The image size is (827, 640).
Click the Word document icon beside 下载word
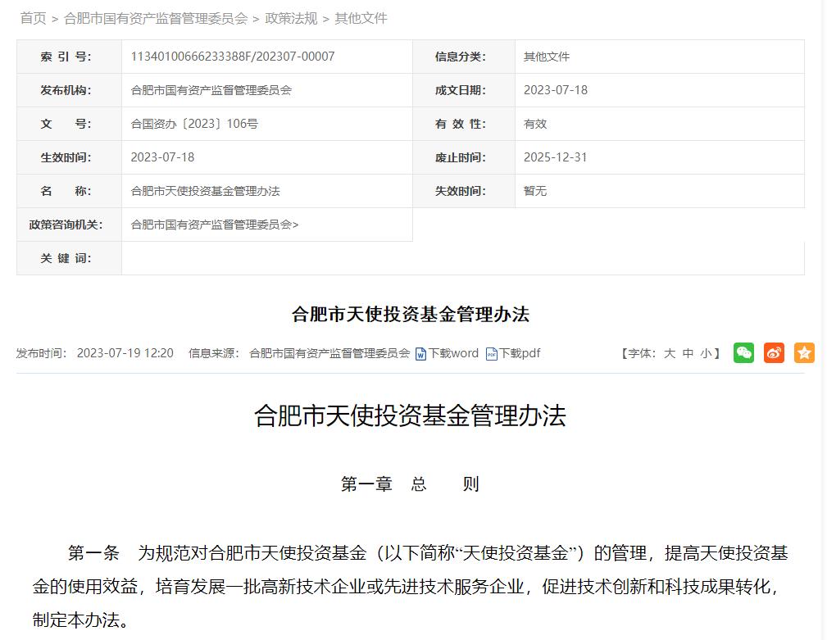pos(421,354)
